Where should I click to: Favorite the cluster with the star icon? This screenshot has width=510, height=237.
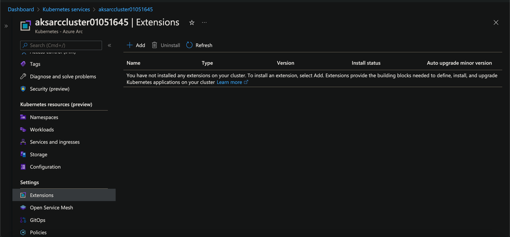[192, 22]
